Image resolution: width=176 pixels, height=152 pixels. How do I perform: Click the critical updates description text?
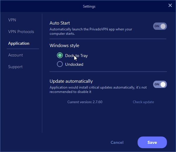98,89
